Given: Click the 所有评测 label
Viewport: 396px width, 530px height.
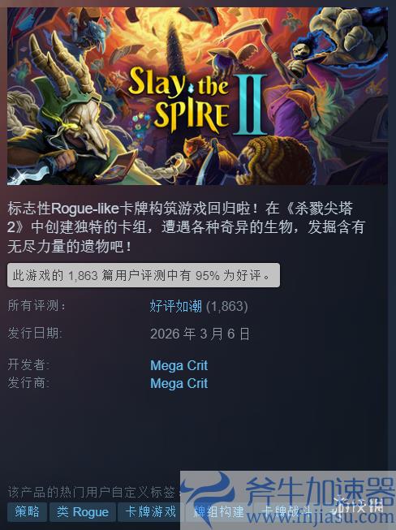Looking at the screenshot, I should 37,306.
